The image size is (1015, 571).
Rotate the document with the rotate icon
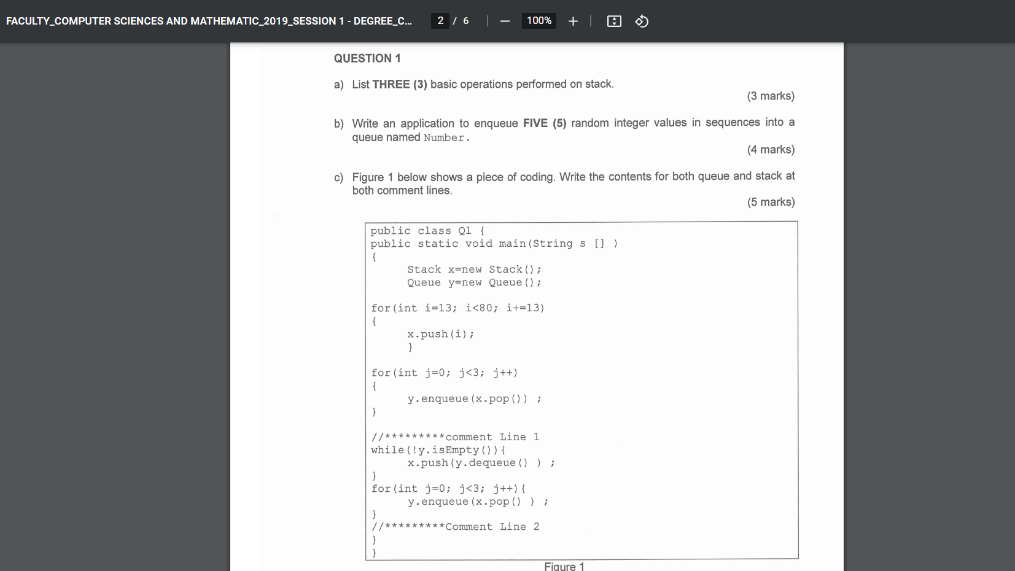(642, 21)
